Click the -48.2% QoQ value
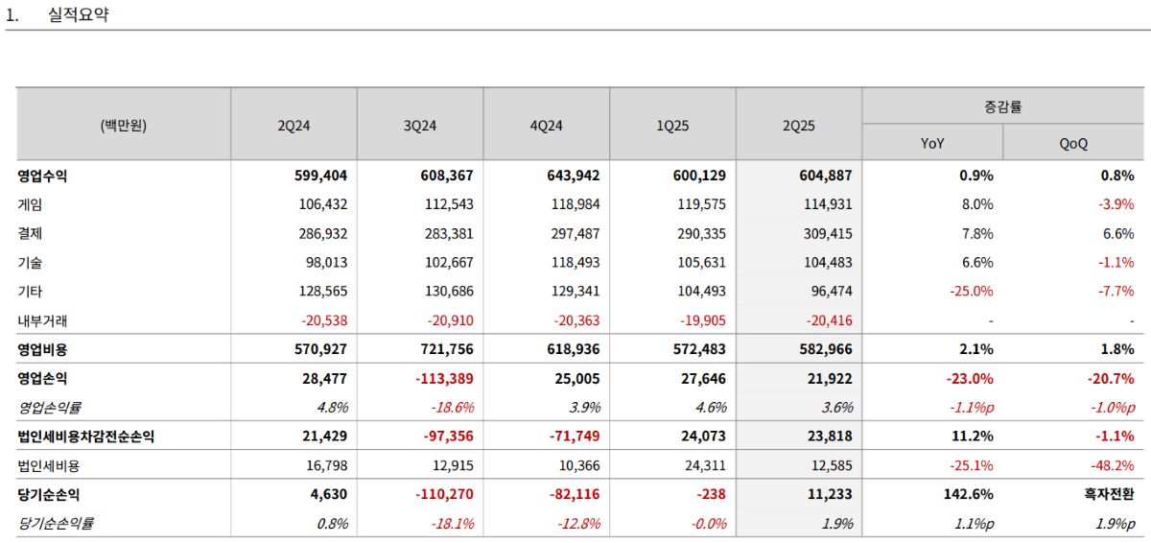This screenshot has width=1151, height=543. 1114,465
